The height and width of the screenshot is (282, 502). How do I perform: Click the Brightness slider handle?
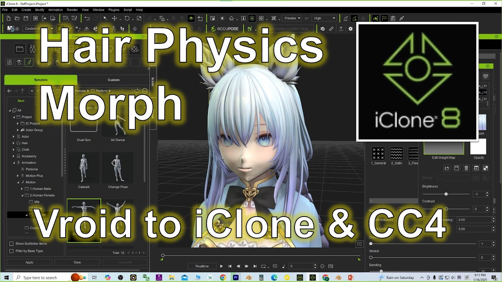click(x=446, y=194)
